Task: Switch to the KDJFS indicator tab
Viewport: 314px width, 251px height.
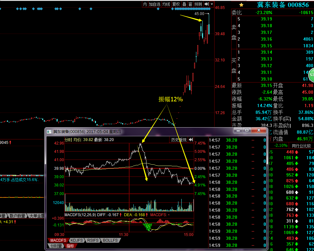Action: tap(77, 240)
